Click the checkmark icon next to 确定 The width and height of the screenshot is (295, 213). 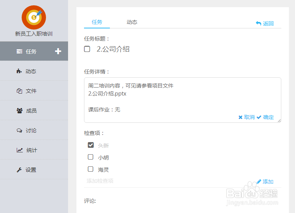(259, 117)
